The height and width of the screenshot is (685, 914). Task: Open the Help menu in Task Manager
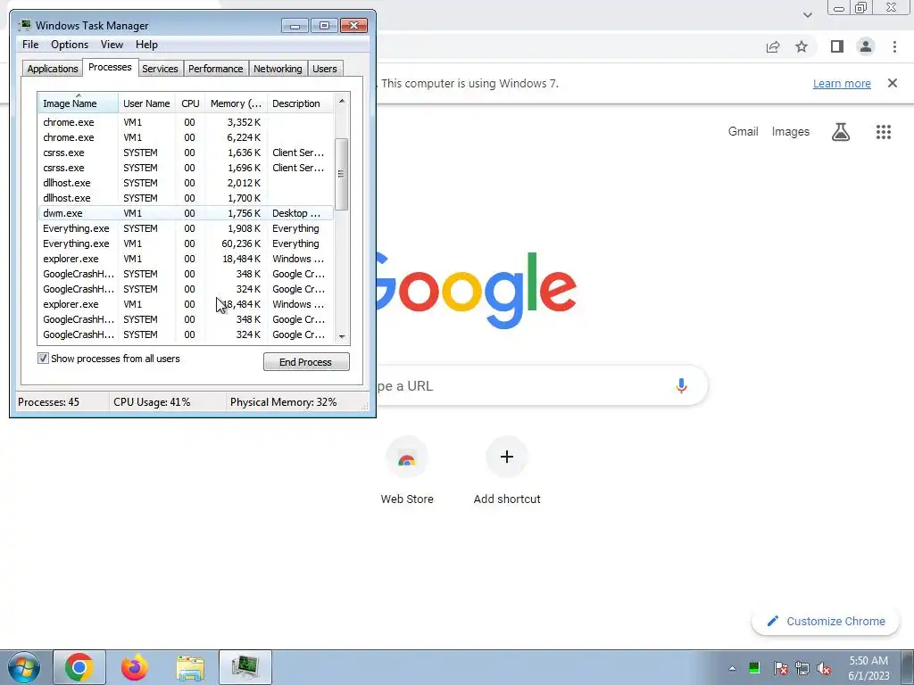(146, 45)
